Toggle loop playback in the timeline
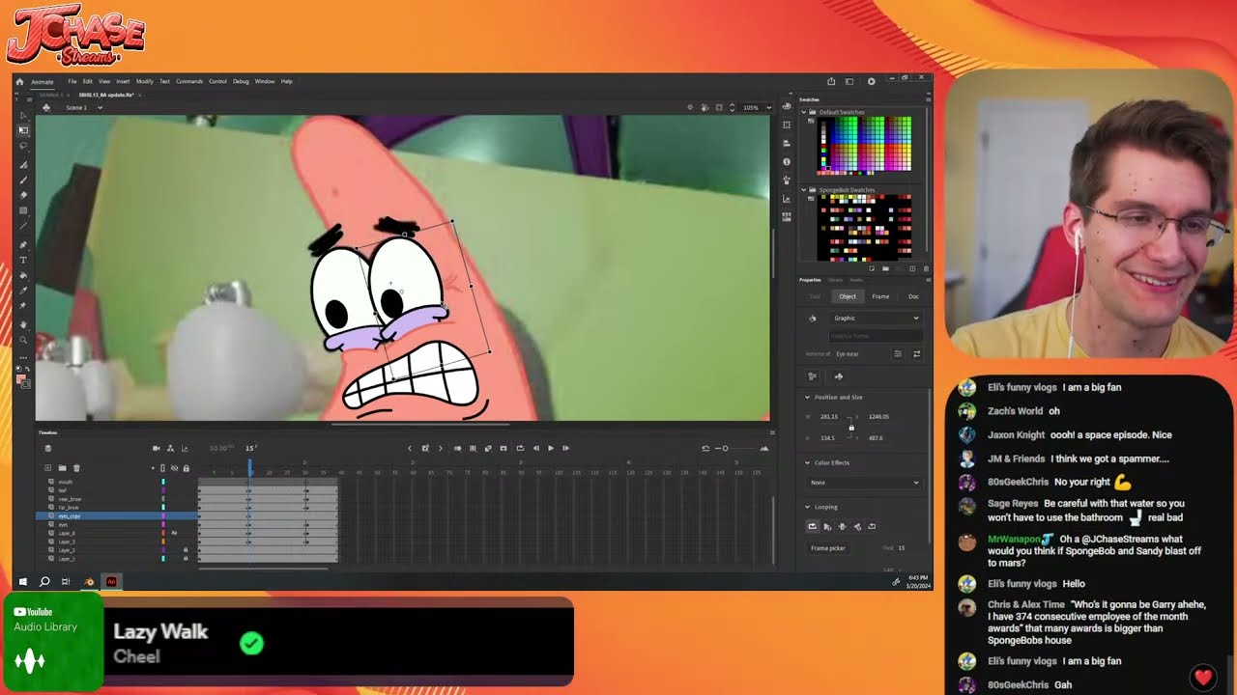 pyautogui.click(x=520, y=448)
